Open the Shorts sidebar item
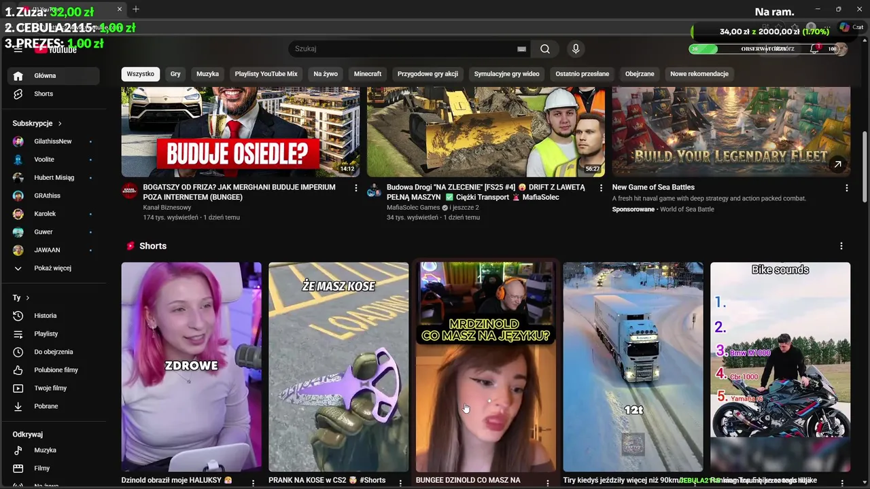This screenshot has width=870, height=489. click(x=53, y=94)
